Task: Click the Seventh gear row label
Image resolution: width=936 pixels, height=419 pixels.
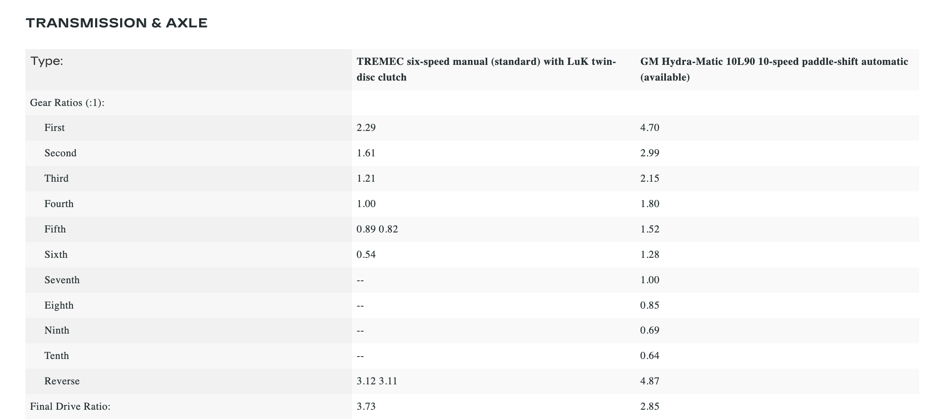Action: click(x=62, y=280)
